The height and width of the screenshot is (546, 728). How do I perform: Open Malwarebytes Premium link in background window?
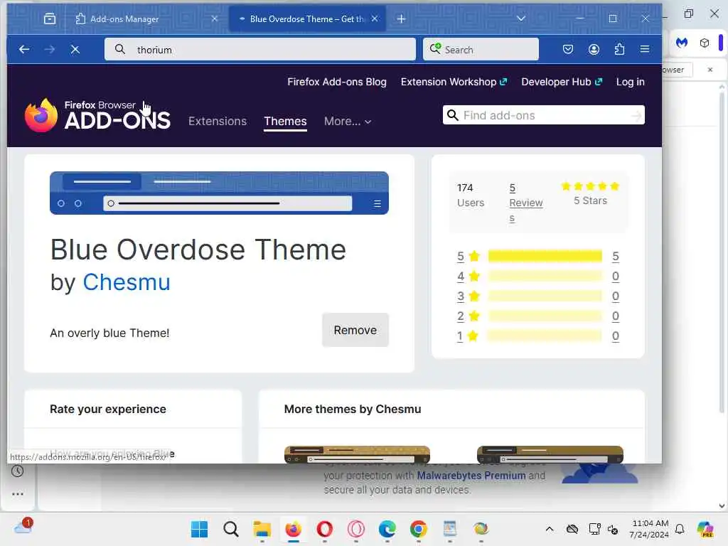pyautogui.click(x=471, y=476)
